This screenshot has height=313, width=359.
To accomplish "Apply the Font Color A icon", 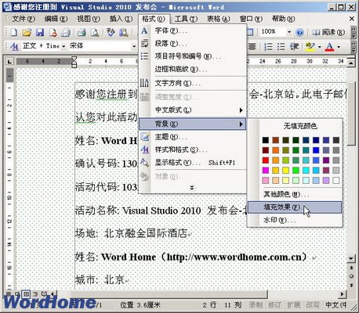I will pos(330,47).
